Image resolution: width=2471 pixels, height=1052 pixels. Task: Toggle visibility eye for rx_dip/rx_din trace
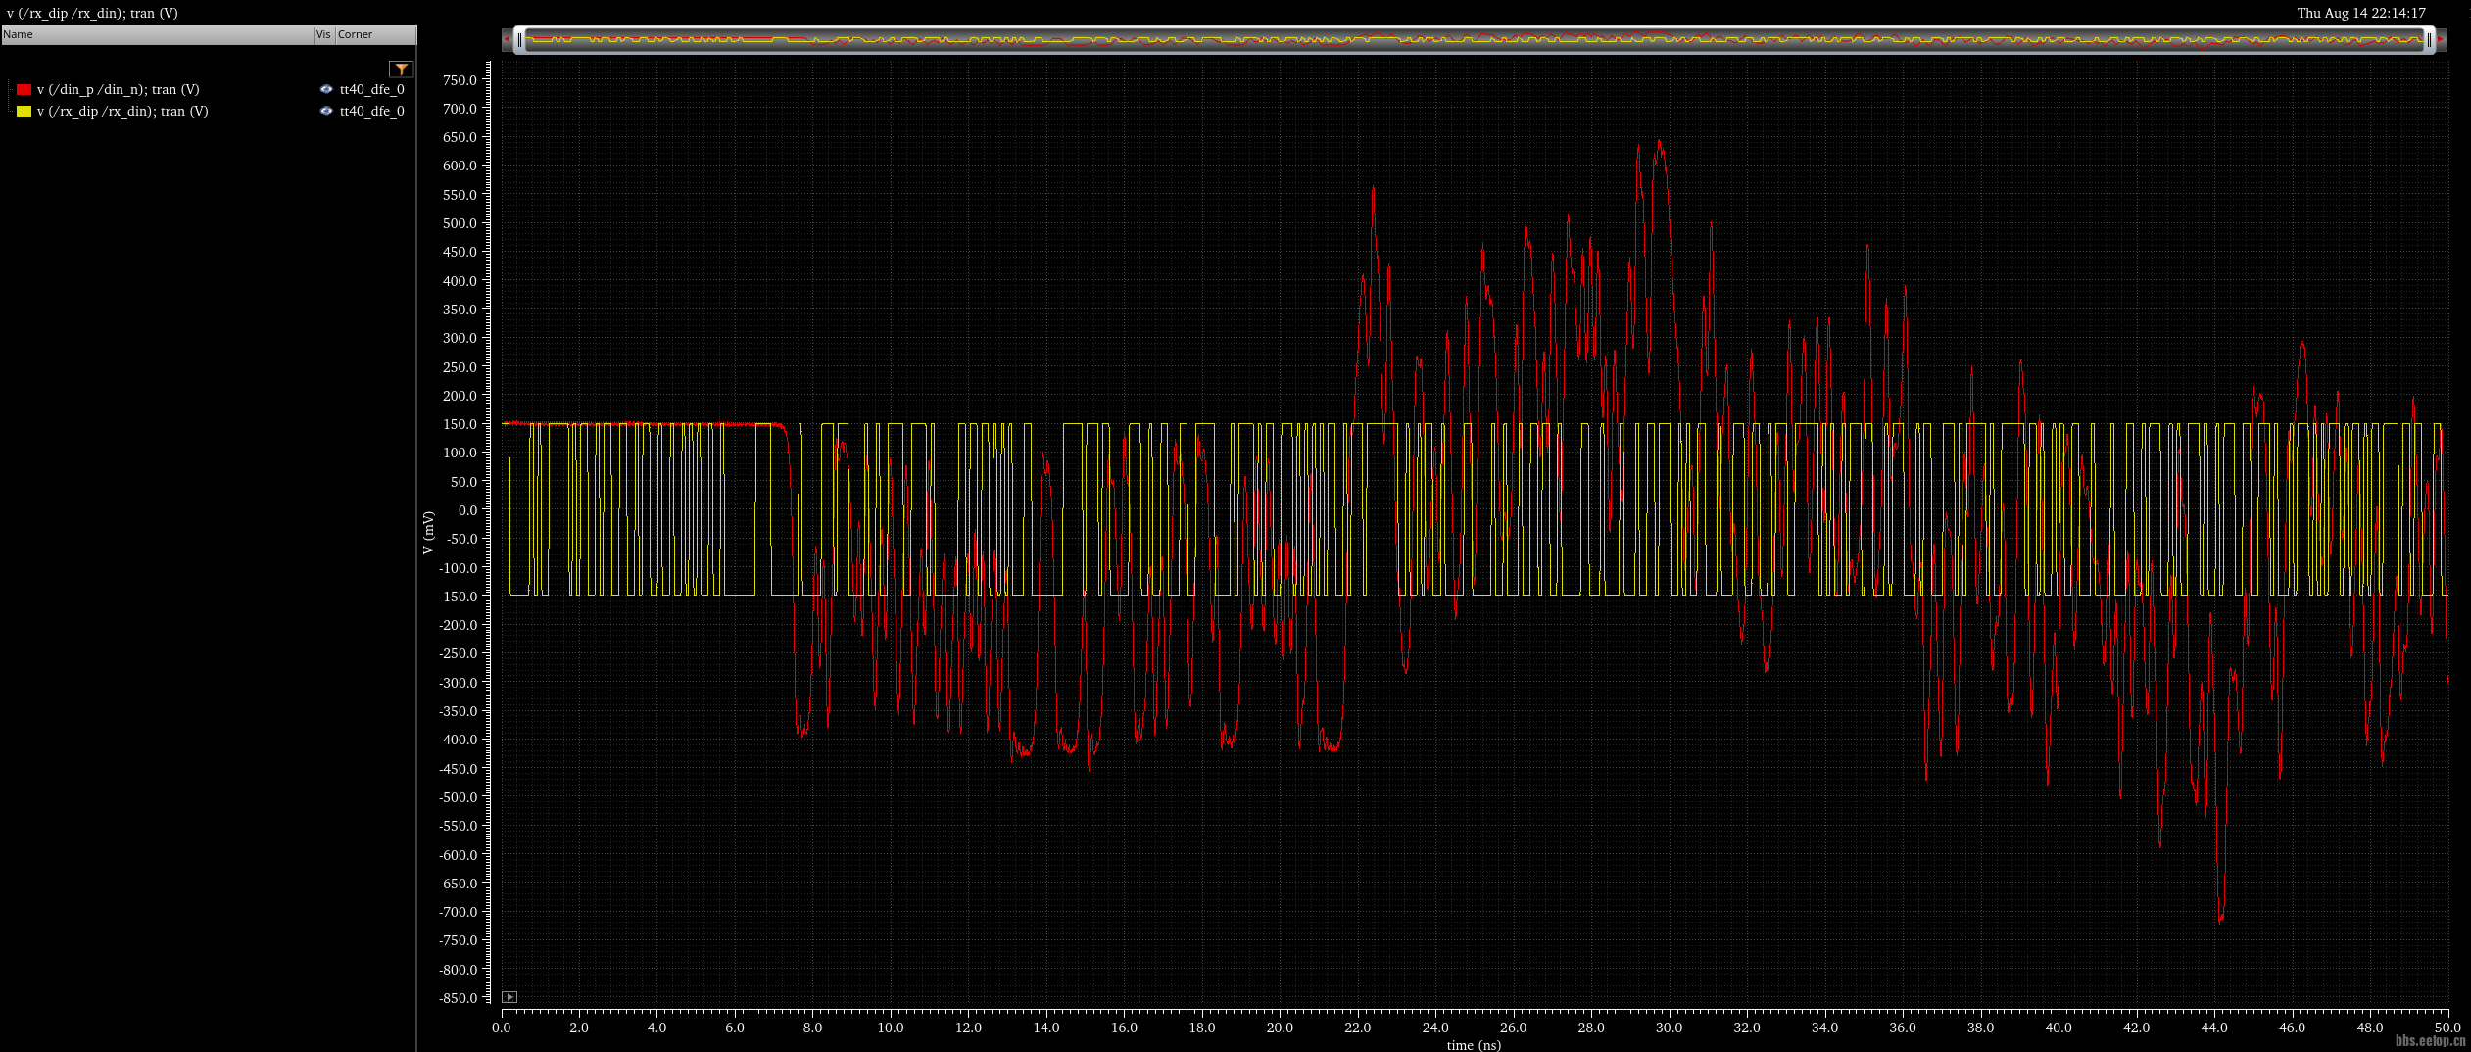(326, 111)
